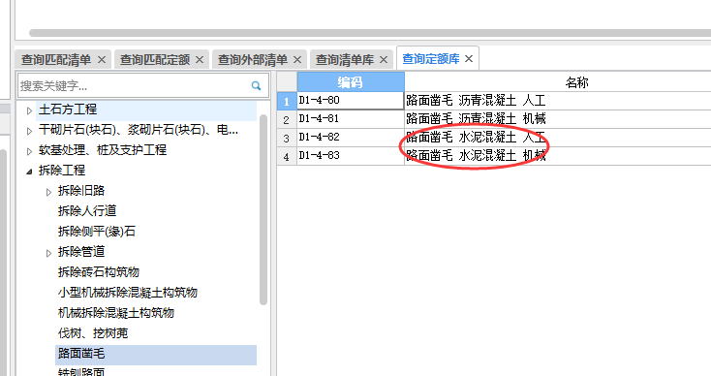The width and height of the screenshot is (711, 376).
Task: Close the 查询匹配定额 tab
Action: [x=200, y=60]
